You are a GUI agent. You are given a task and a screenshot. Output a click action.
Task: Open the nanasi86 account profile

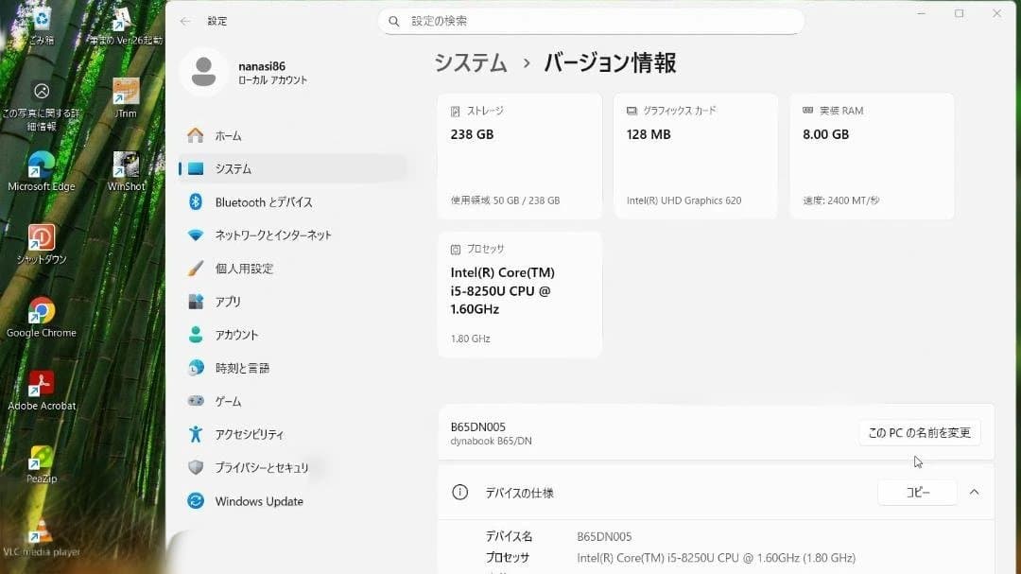[242, 71]
